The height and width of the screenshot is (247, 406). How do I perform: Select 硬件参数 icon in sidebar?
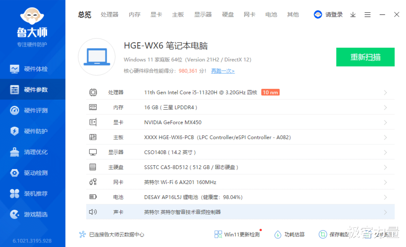(x=15, y=90)
